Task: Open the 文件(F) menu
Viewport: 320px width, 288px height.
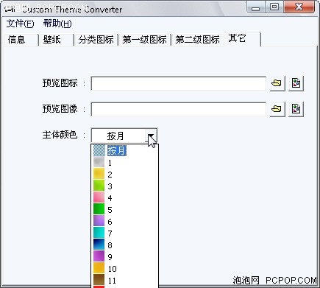Action: [20, 24]
